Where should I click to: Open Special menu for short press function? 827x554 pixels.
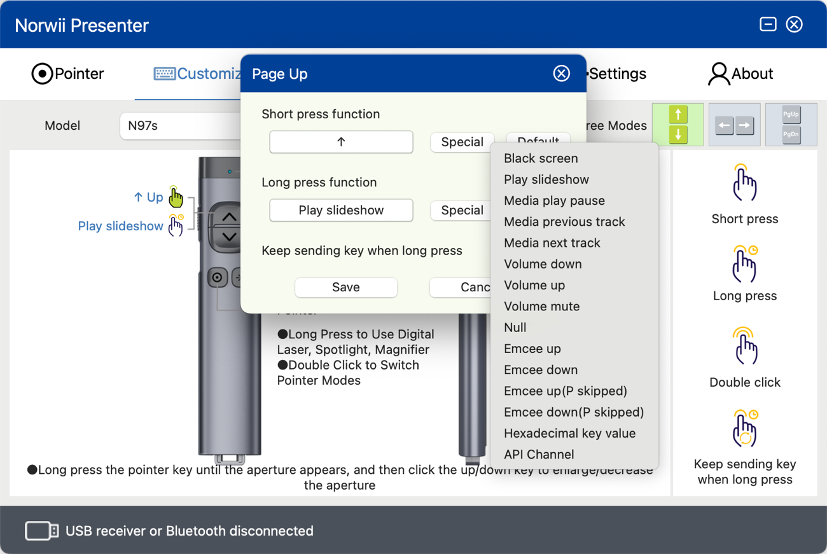(x=462, y=142)
